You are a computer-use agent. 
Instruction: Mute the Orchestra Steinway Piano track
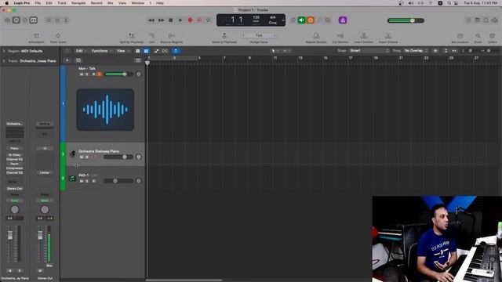coord(82,157)
